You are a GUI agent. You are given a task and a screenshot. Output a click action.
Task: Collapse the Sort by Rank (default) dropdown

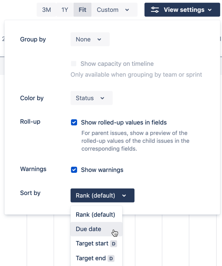pyautogui.click(x=102, y=195)
